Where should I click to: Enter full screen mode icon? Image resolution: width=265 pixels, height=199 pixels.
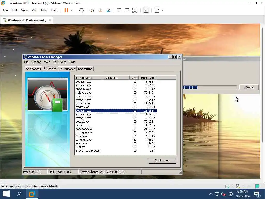[x=135, y=10]
